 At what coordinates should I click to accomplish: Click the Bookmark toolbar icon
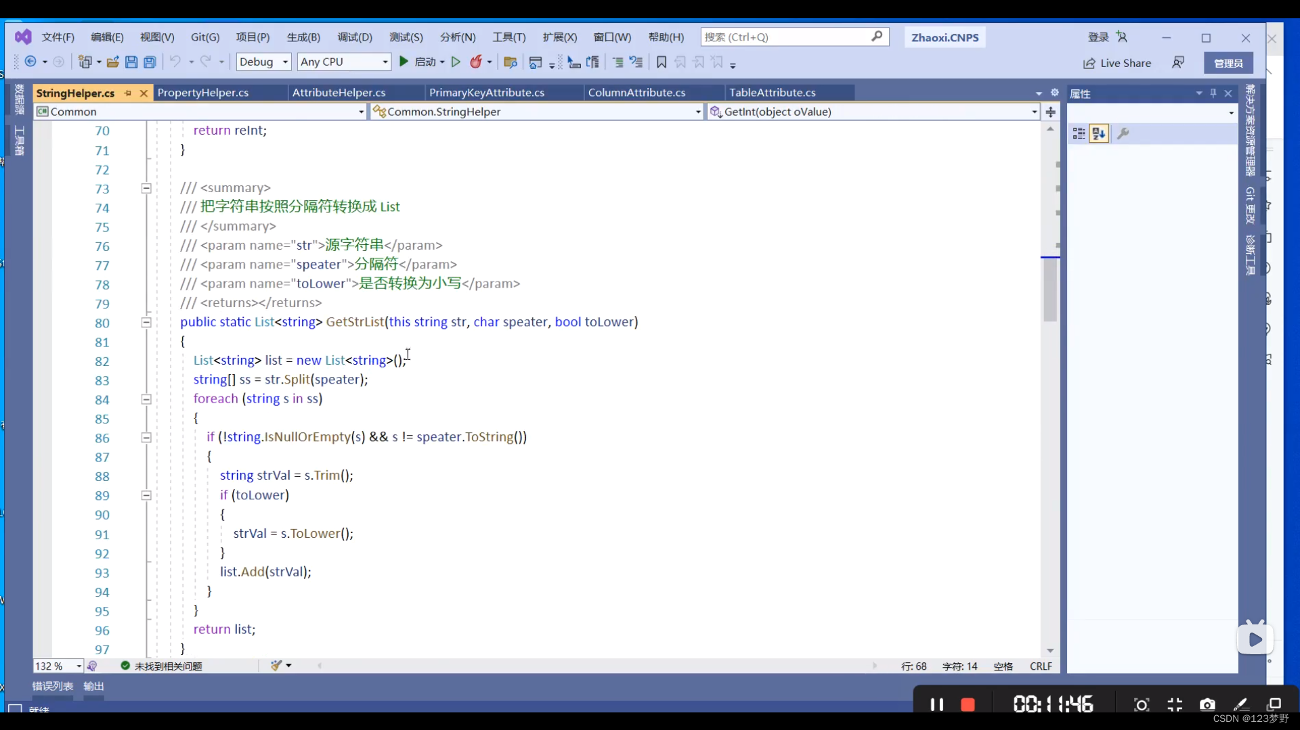pyautogui.click(x=662, y=62)
